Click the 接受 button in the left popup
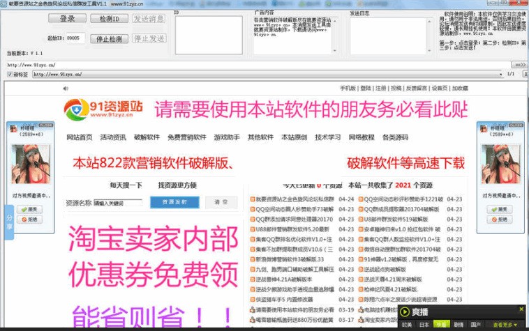The width and height of the screenshot is (529, 331). click(30, 210)
